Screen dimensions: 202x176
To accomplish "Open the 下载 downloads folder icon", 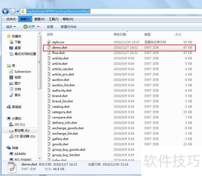I will point(11,42).
